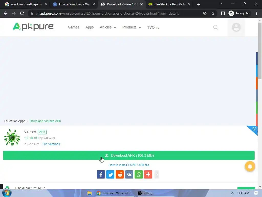Open the taskbar notification center
The image size is (262, 197).
[256, 193]
